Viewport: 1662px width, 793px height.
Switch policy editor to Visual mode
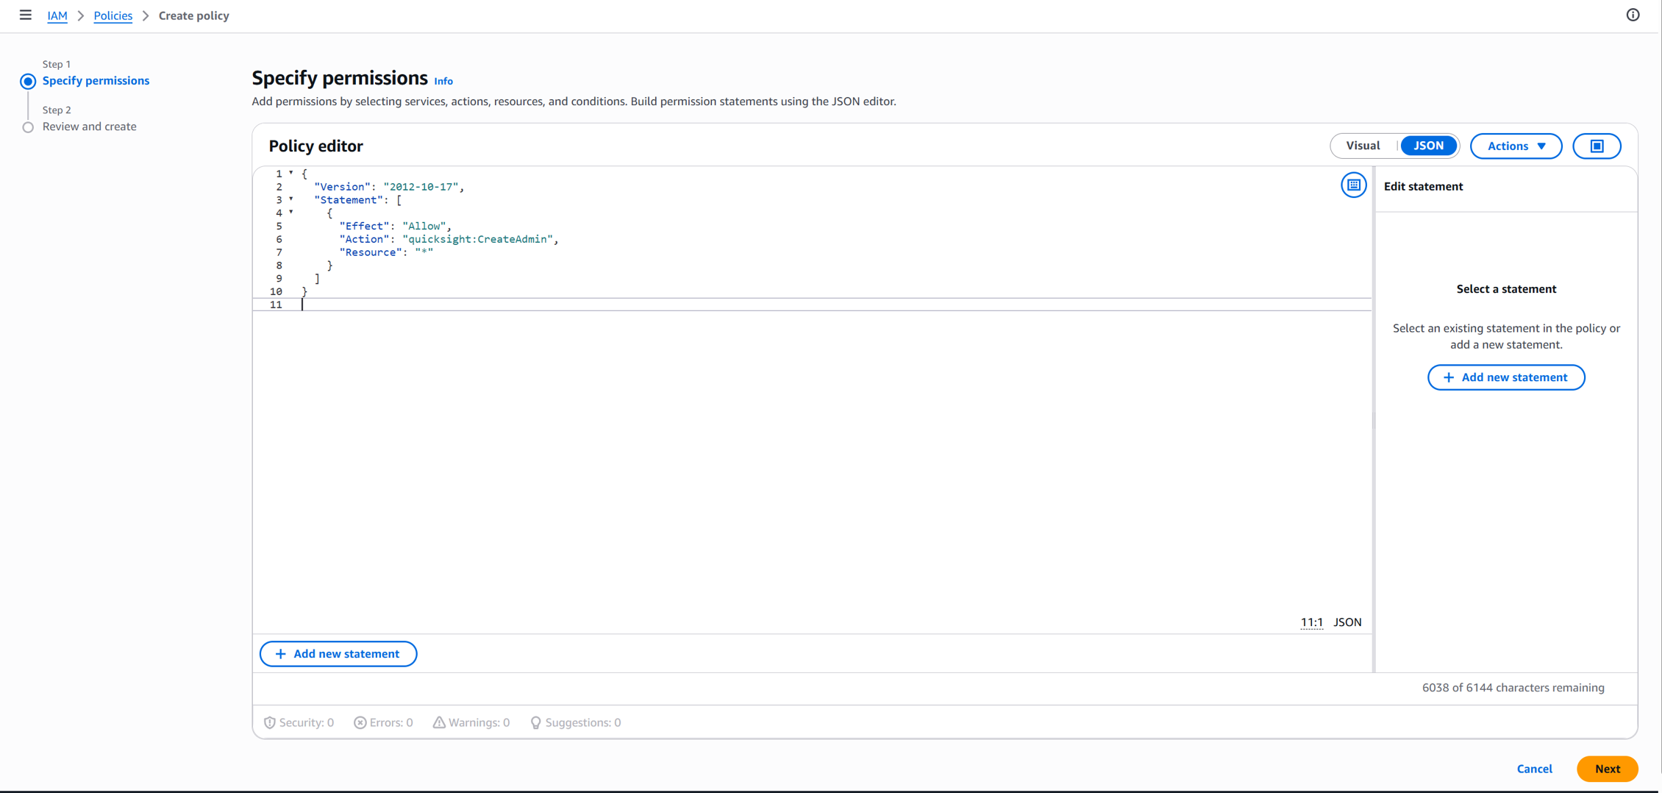[x=1363, y=146]
